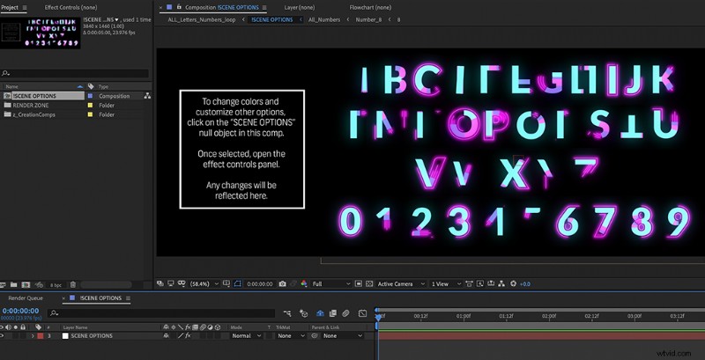Toggle hide shy layers switch in timeline
Image resolution: width=705 pixels, height=360 pixels.
click(x=320, y=313)
